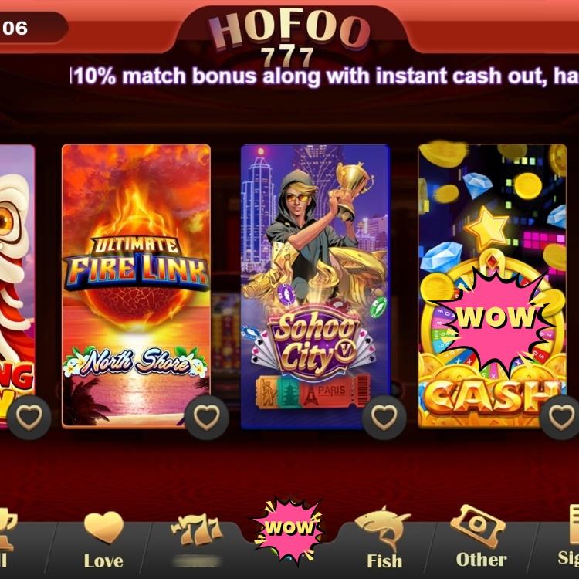This screenshot has width=579, height=579.
Task: Toggle heart on Sohoo City card
Action: tap(384, 417)
